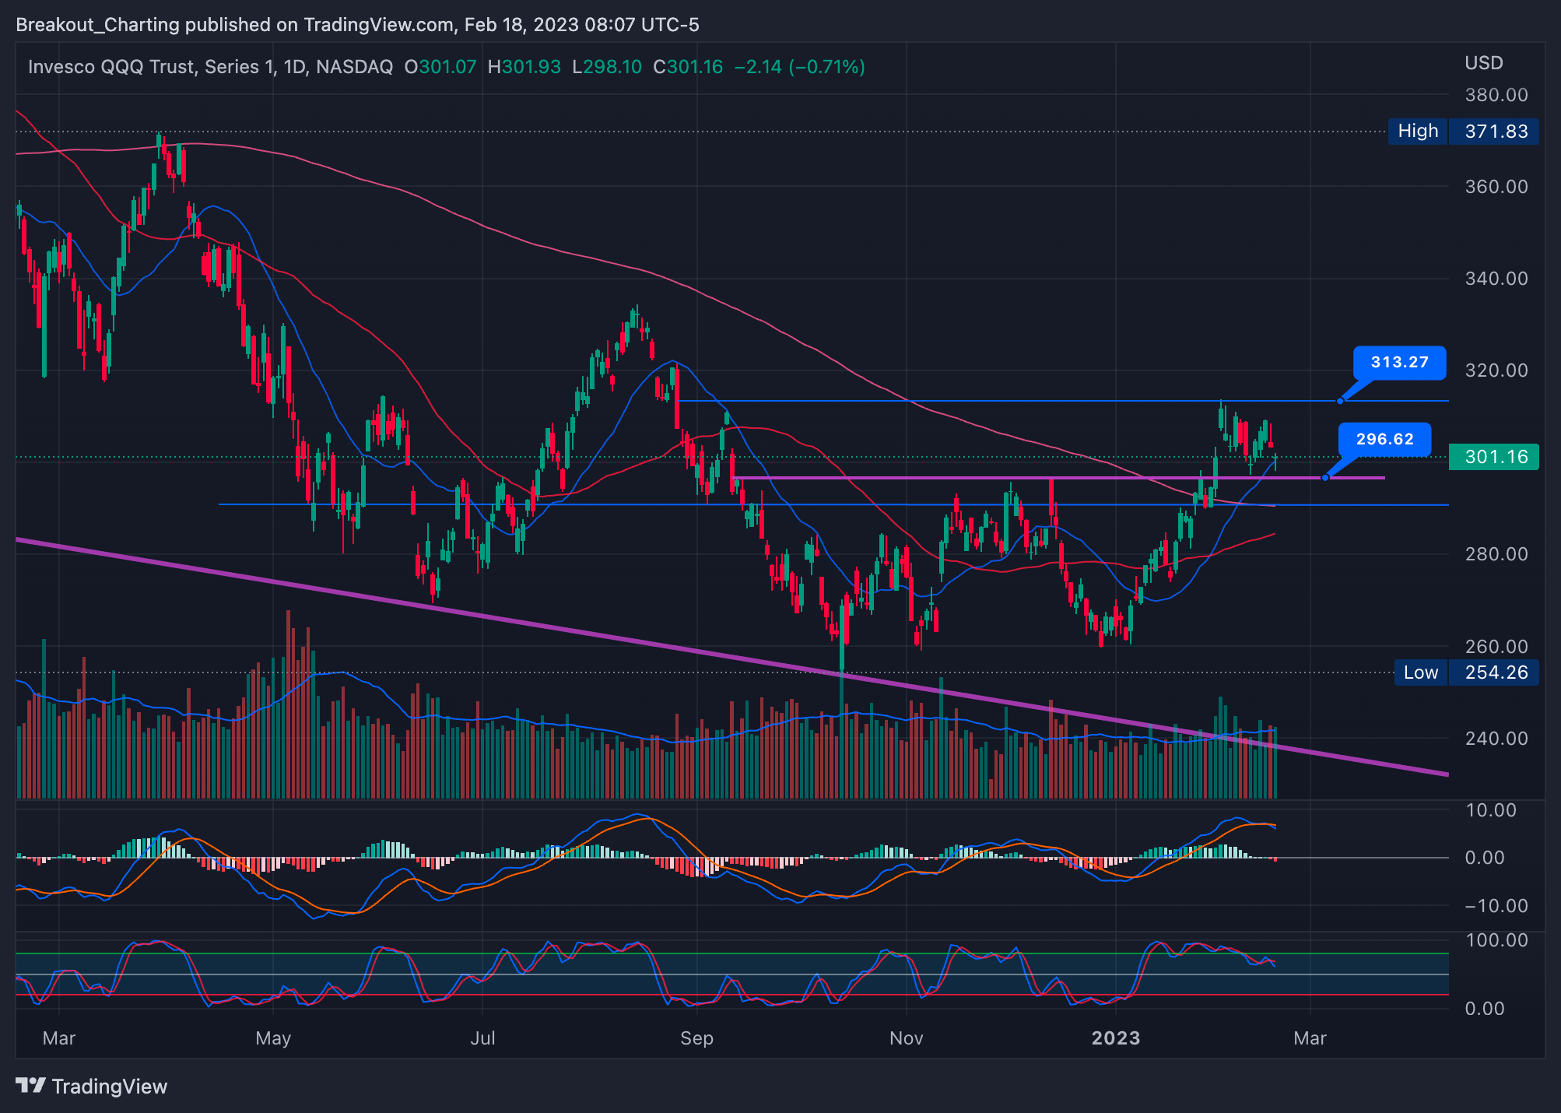Image resolution: width=1561 pixels, height=1113 pixels.
Task: Click the Breakout_Charting author name
Action: pos(98,25)
